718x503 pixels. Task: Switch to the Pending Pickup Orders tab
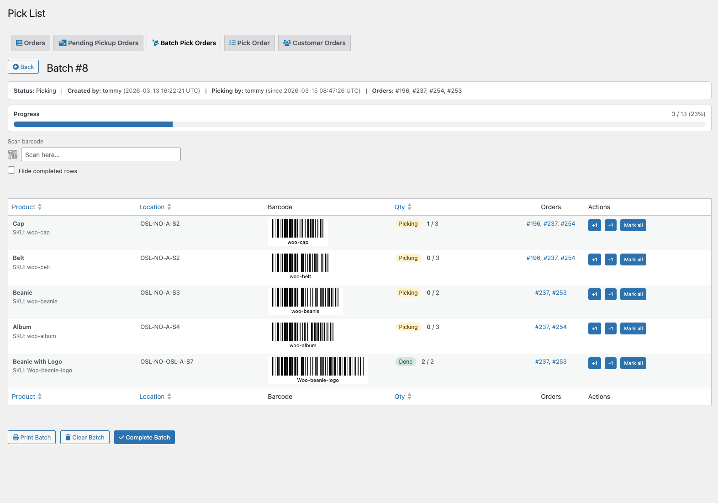click(99, 43)
